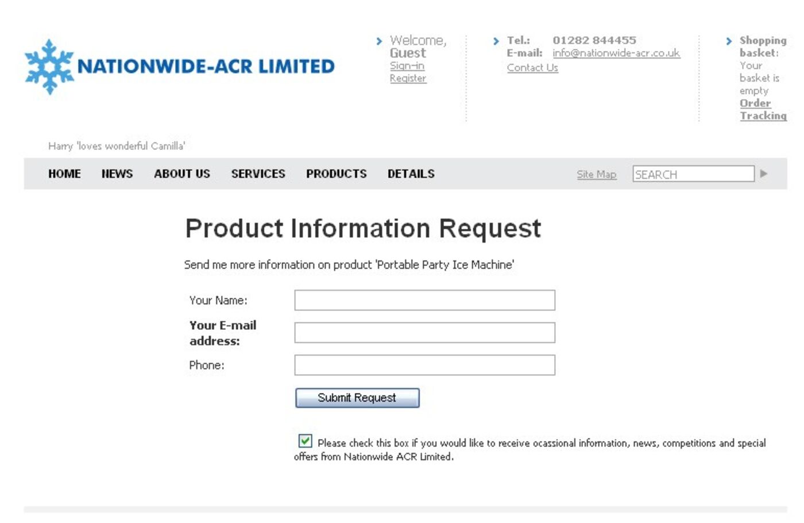Click the info@nationwide-acr.co.uk email link
Viewport: 804px width, 523px height.
(x=616, y=53)
